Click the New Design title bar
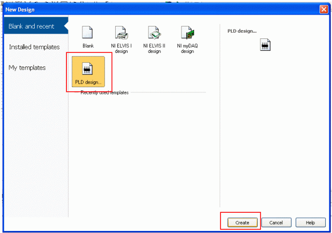 click(156, 8)
